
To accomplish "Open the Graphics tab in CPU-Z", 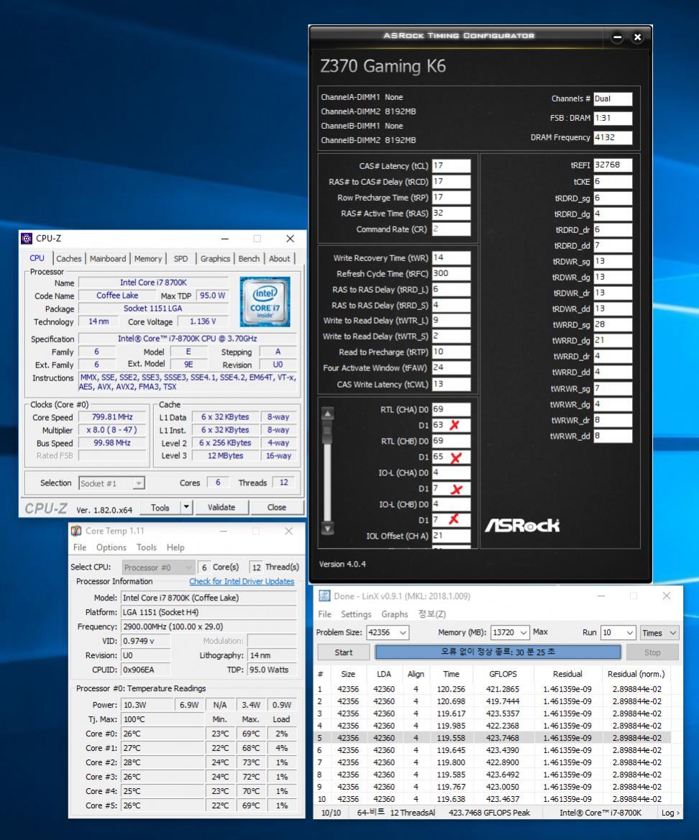I will (215, 259).
